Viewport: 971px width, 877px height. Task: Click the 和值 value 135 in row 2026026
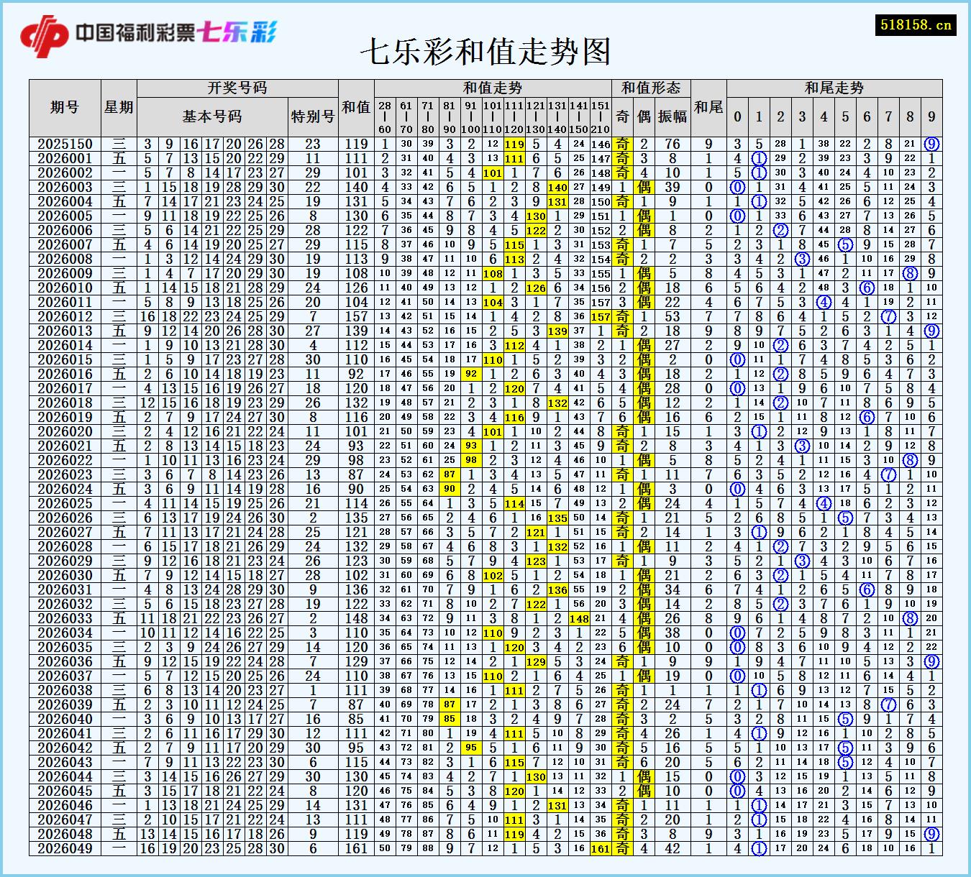coord(356,518)
